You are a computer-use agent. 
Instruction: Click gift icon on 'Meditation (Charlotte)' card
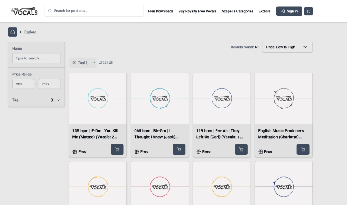[261, 152]
